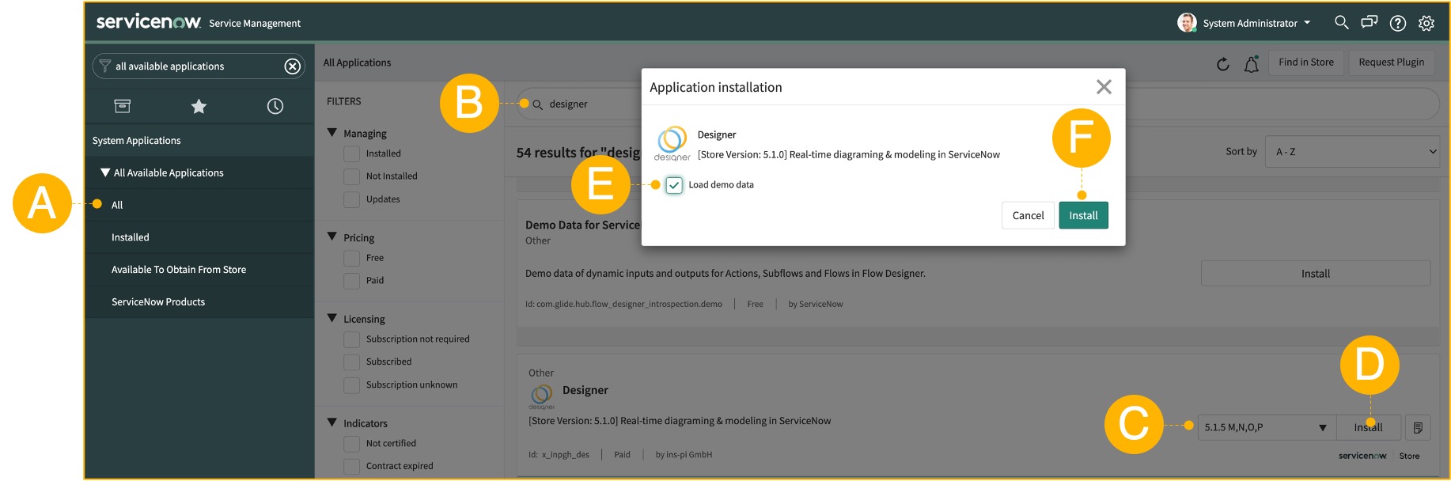The image size is (1451, 481).
Task: Click the by ins-pi GmbH text
Action: click(x=684, y=455)
